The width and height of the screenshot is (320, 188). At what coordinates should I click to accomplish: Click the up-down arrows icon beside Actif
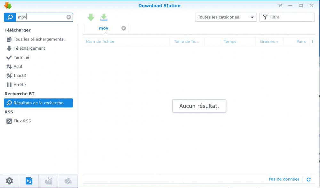tap(9, 67)
